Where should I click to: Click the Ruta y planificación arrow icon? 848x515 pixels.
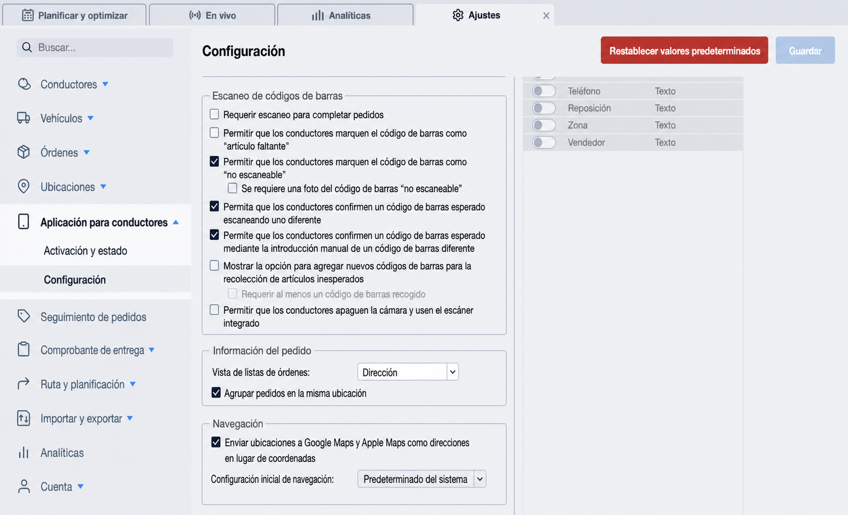(23, 384)
